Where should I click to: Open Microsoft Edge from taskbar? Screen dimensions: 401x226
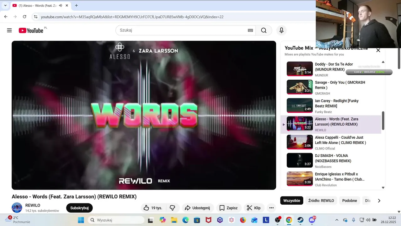click(x=185, y=220)
